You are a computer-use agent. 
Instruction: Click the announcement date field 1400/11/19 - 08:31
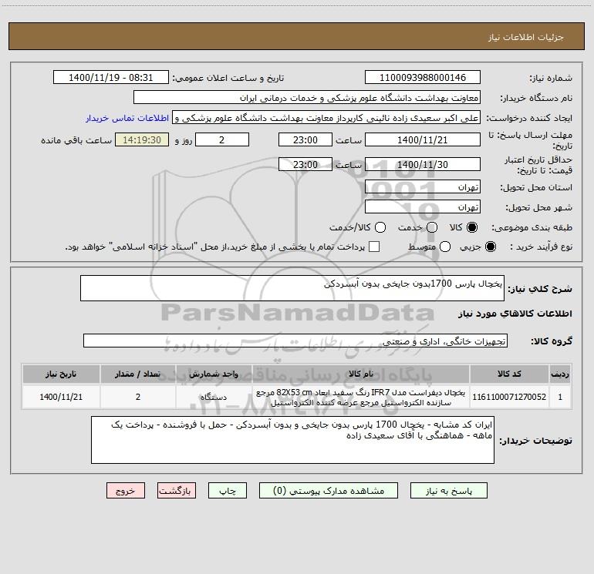(x=110, y=77)
